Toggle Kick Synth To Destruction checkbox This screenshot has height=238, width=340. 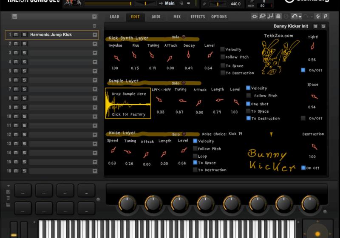(x=222, y=73)
